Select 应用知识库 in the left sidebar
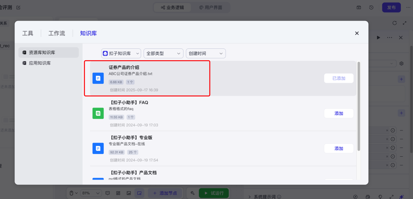Screen dimensions: 413x199 (49, 63)
